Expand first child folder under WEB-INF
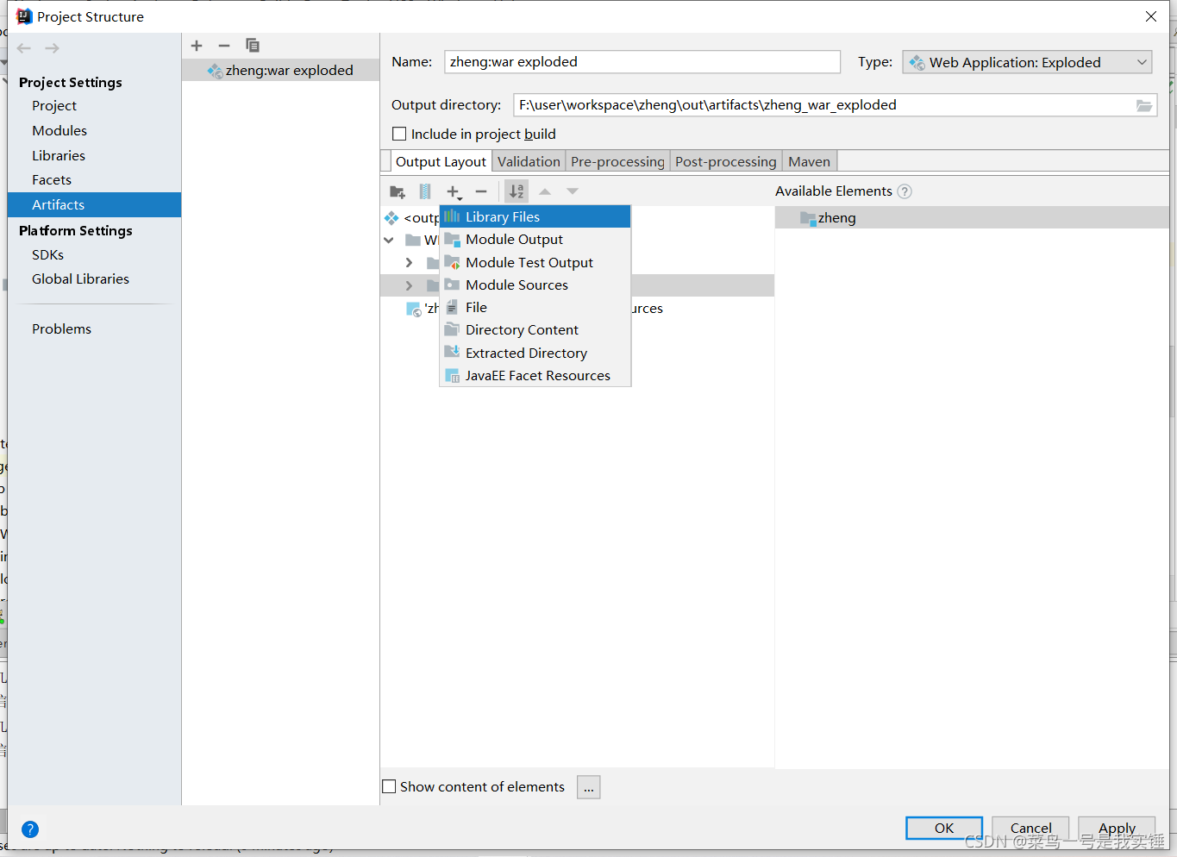The height and width of the screenshot is (857, 1177). (x=410, y=262)
